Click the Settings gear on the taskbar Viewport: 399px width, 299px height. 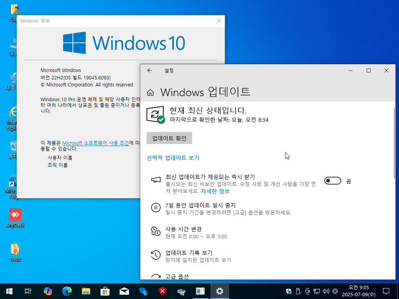220,291
